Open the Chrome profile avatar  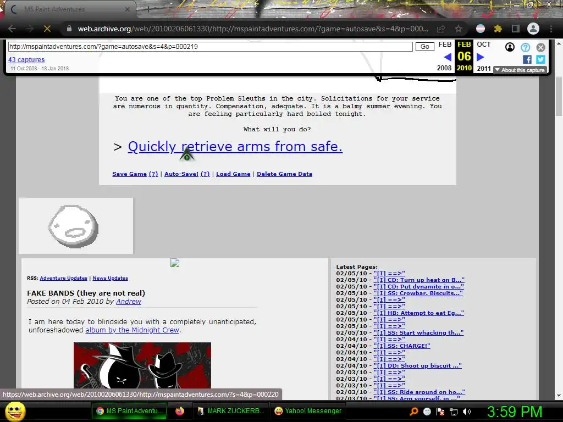(533, 29)
